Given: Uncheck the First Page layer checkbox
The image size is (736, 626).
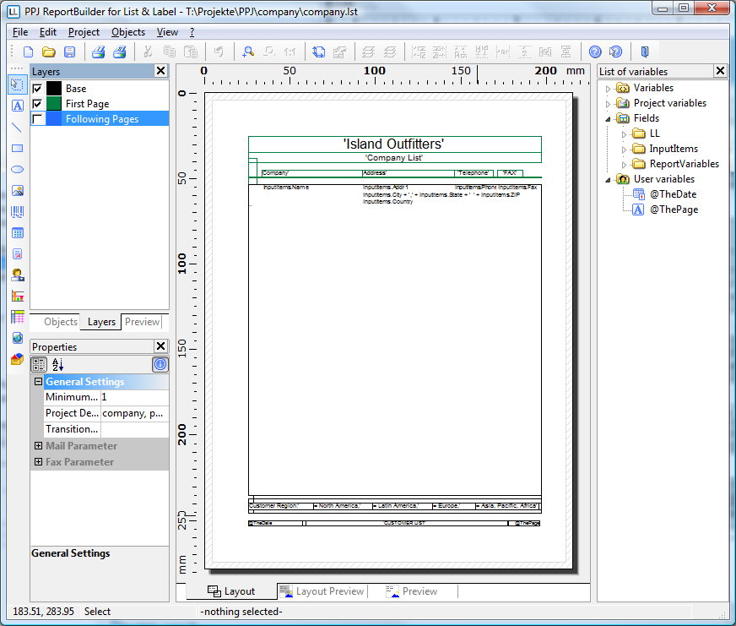Looking at the screenshot, I should 37,103.
